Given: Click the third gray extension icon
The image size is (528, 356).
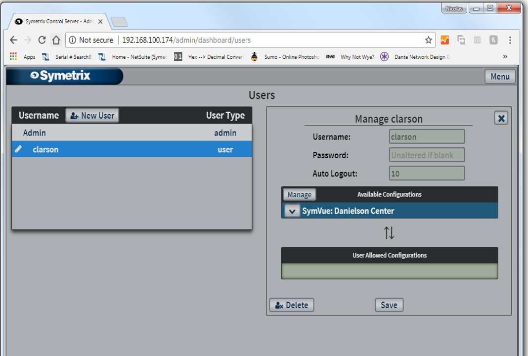Looking at the screenshot, I should click(477, 40).
